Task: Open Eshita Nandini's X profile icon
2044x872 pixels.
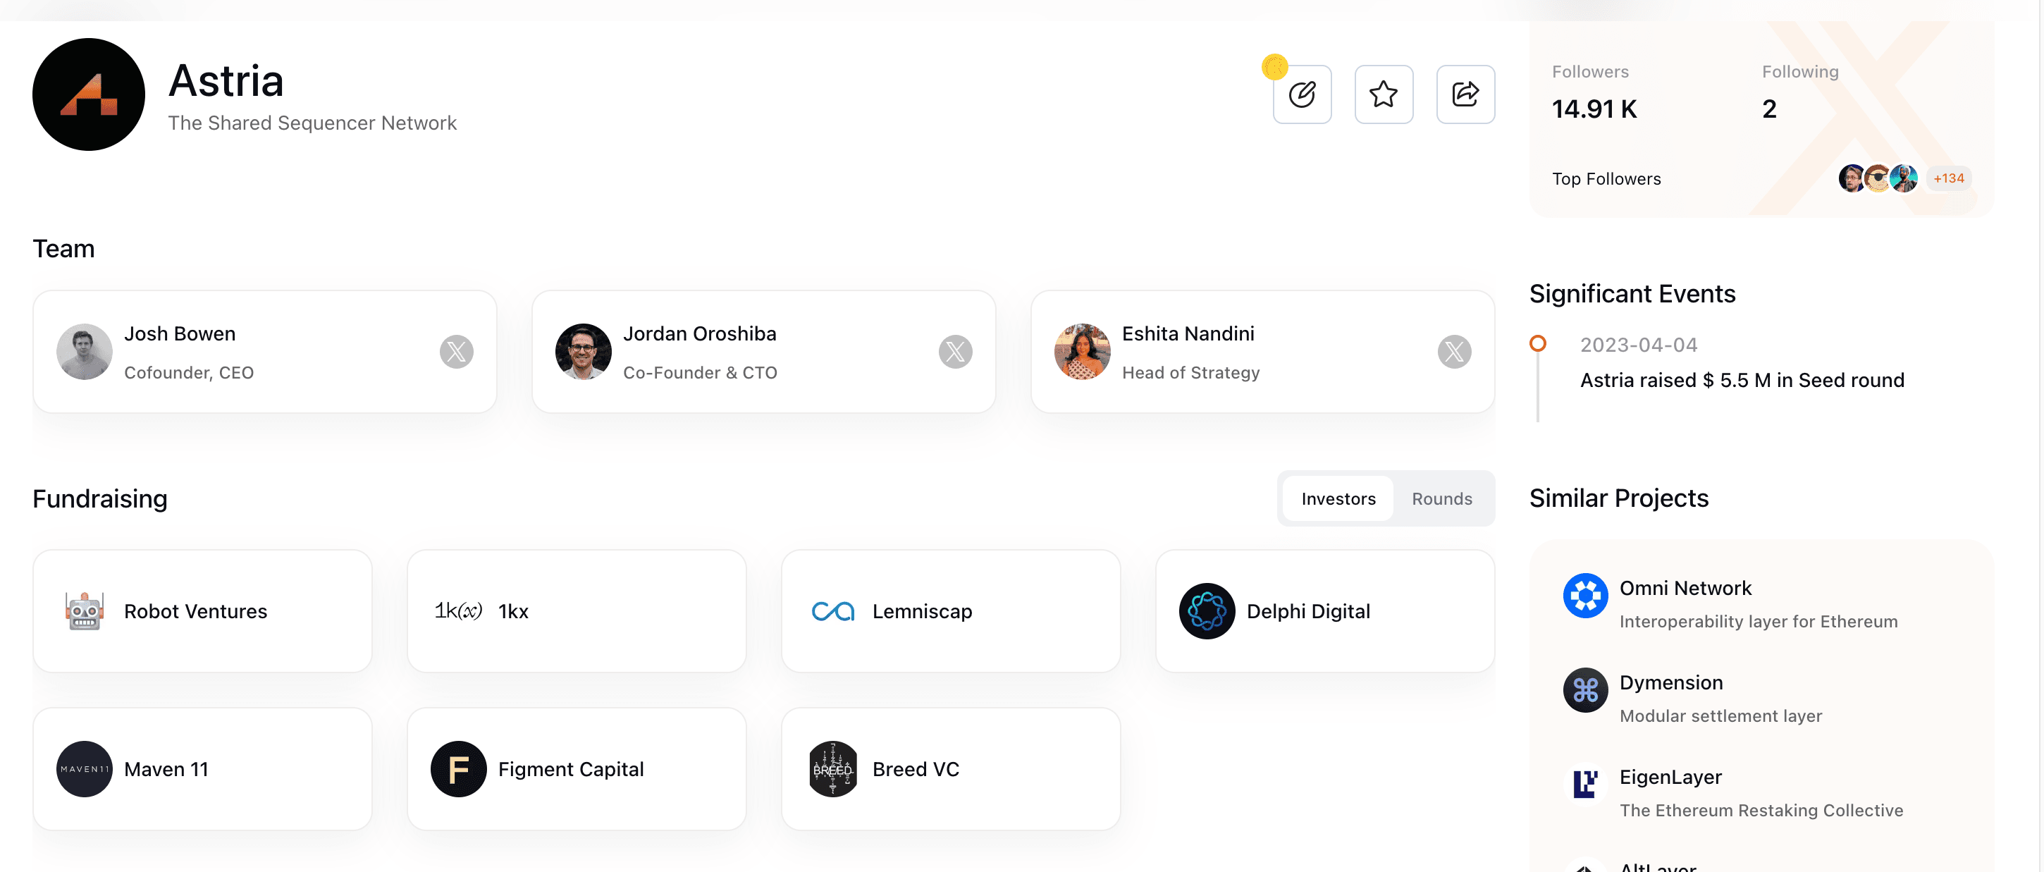Action: (x=1455, y=352)
